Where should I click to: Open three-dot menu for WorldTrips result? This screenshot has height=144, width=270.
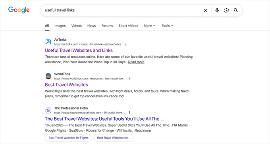(x=130, y=79)
